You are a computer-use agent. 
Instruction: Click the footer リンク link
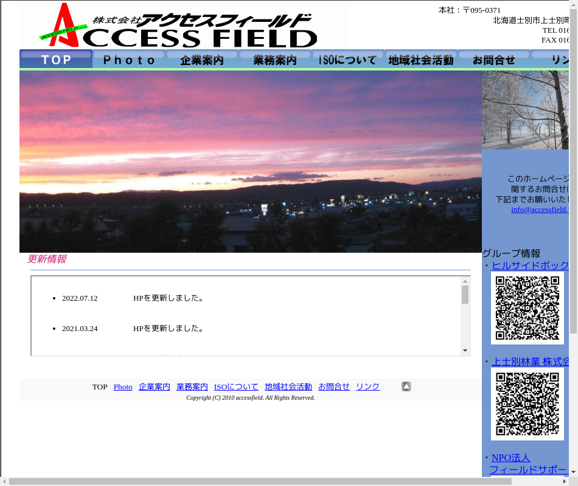pos(367,387)
